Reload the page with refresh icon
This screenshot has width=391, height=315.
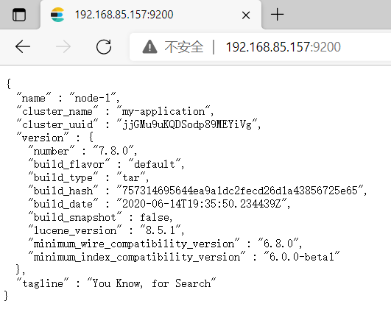[x=104, y=46]
